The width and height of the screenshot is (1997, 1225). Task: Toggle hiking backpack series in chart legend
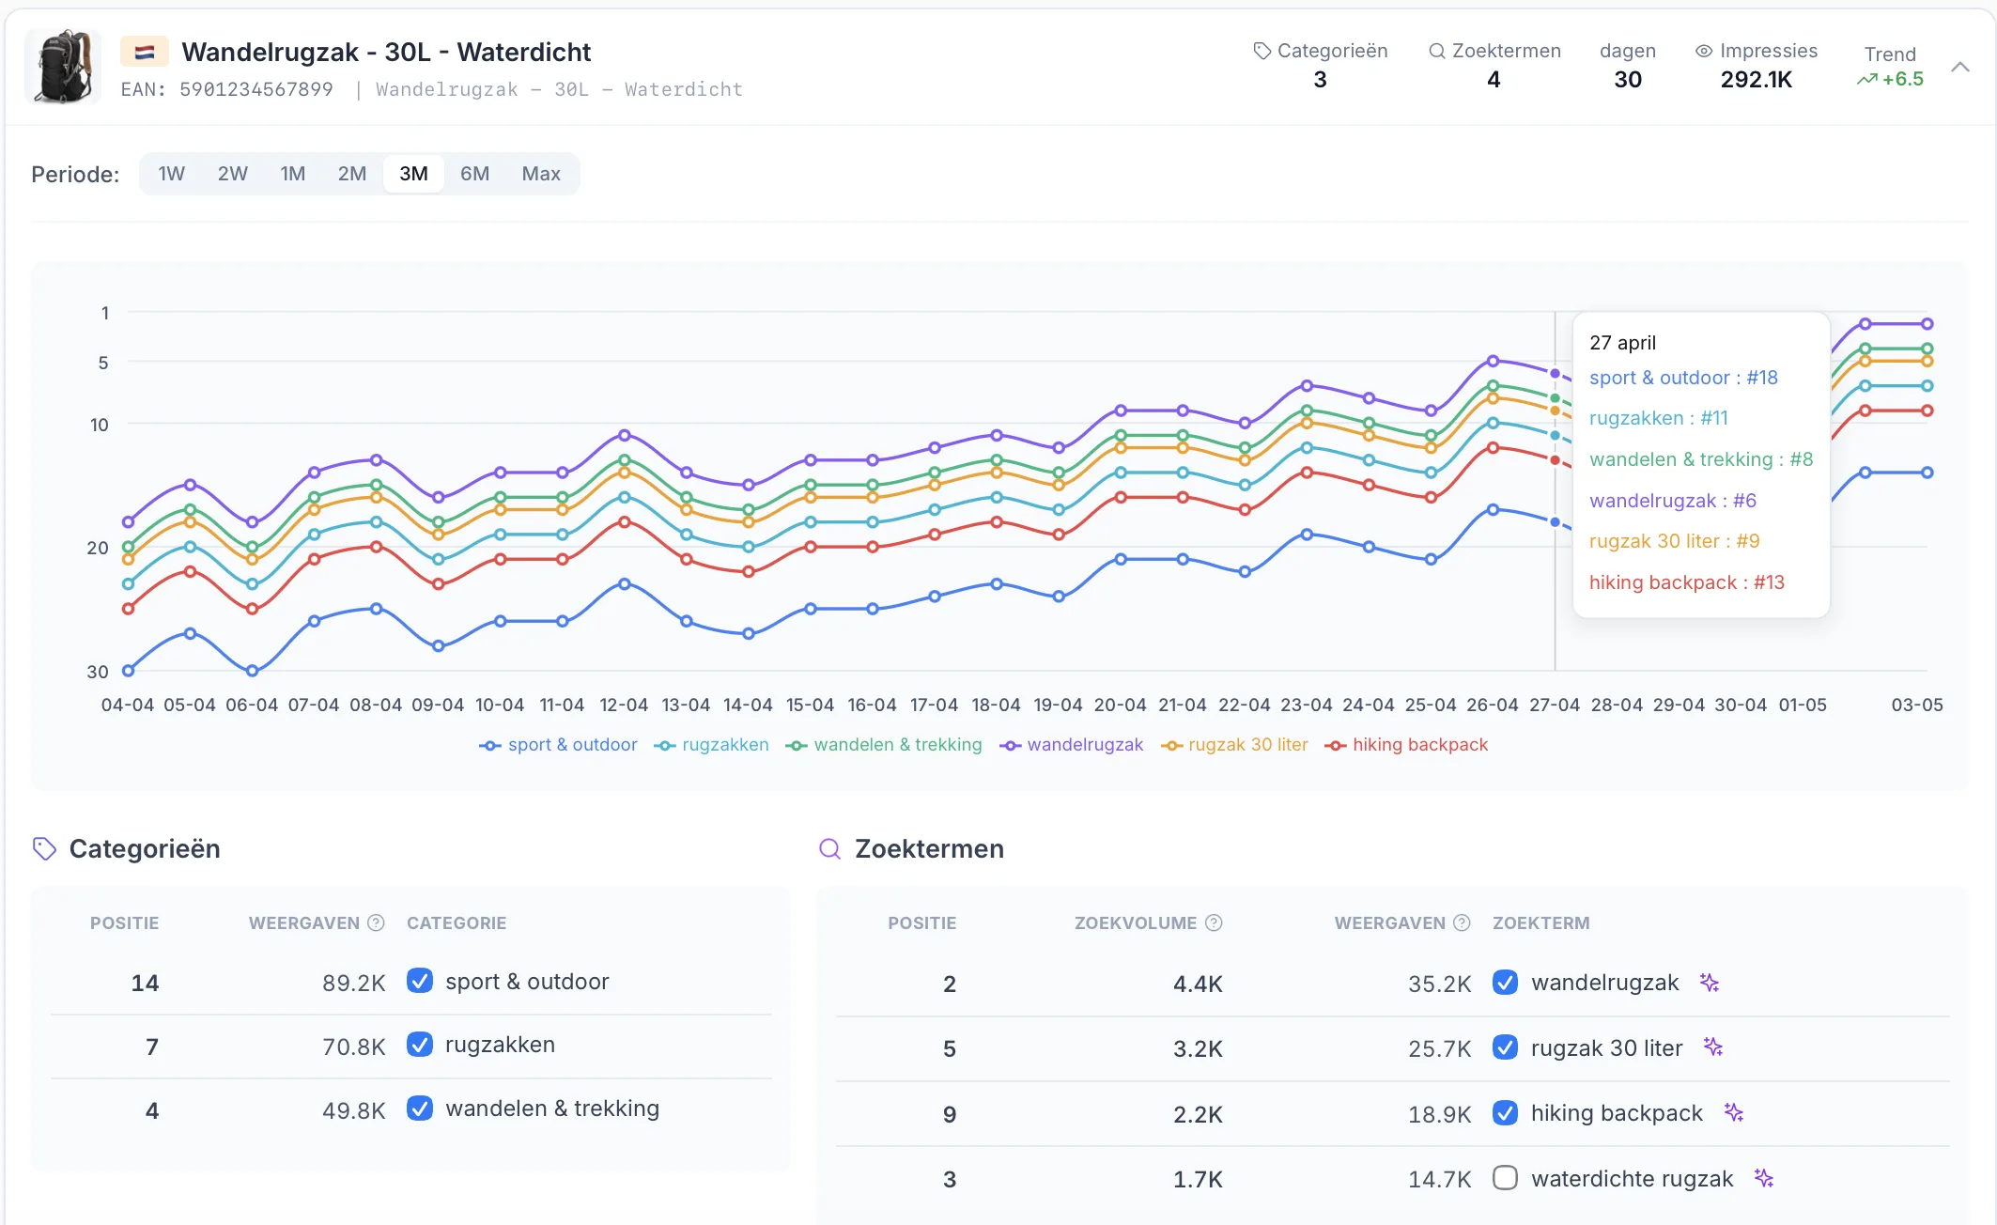tap(1406, 745)
